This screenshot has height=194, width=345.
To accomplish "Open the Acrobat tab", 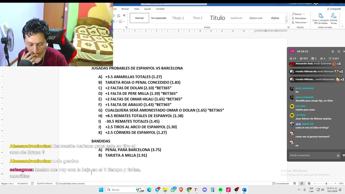I will (160, 9).
